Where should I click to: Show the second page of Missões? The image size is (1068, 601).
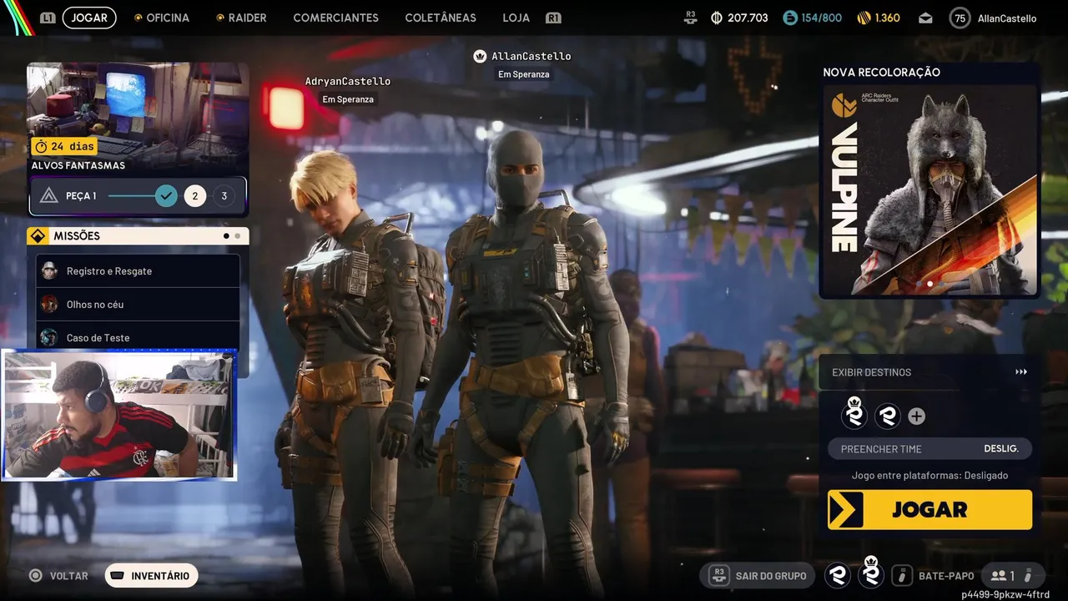(x=237, y=236)
